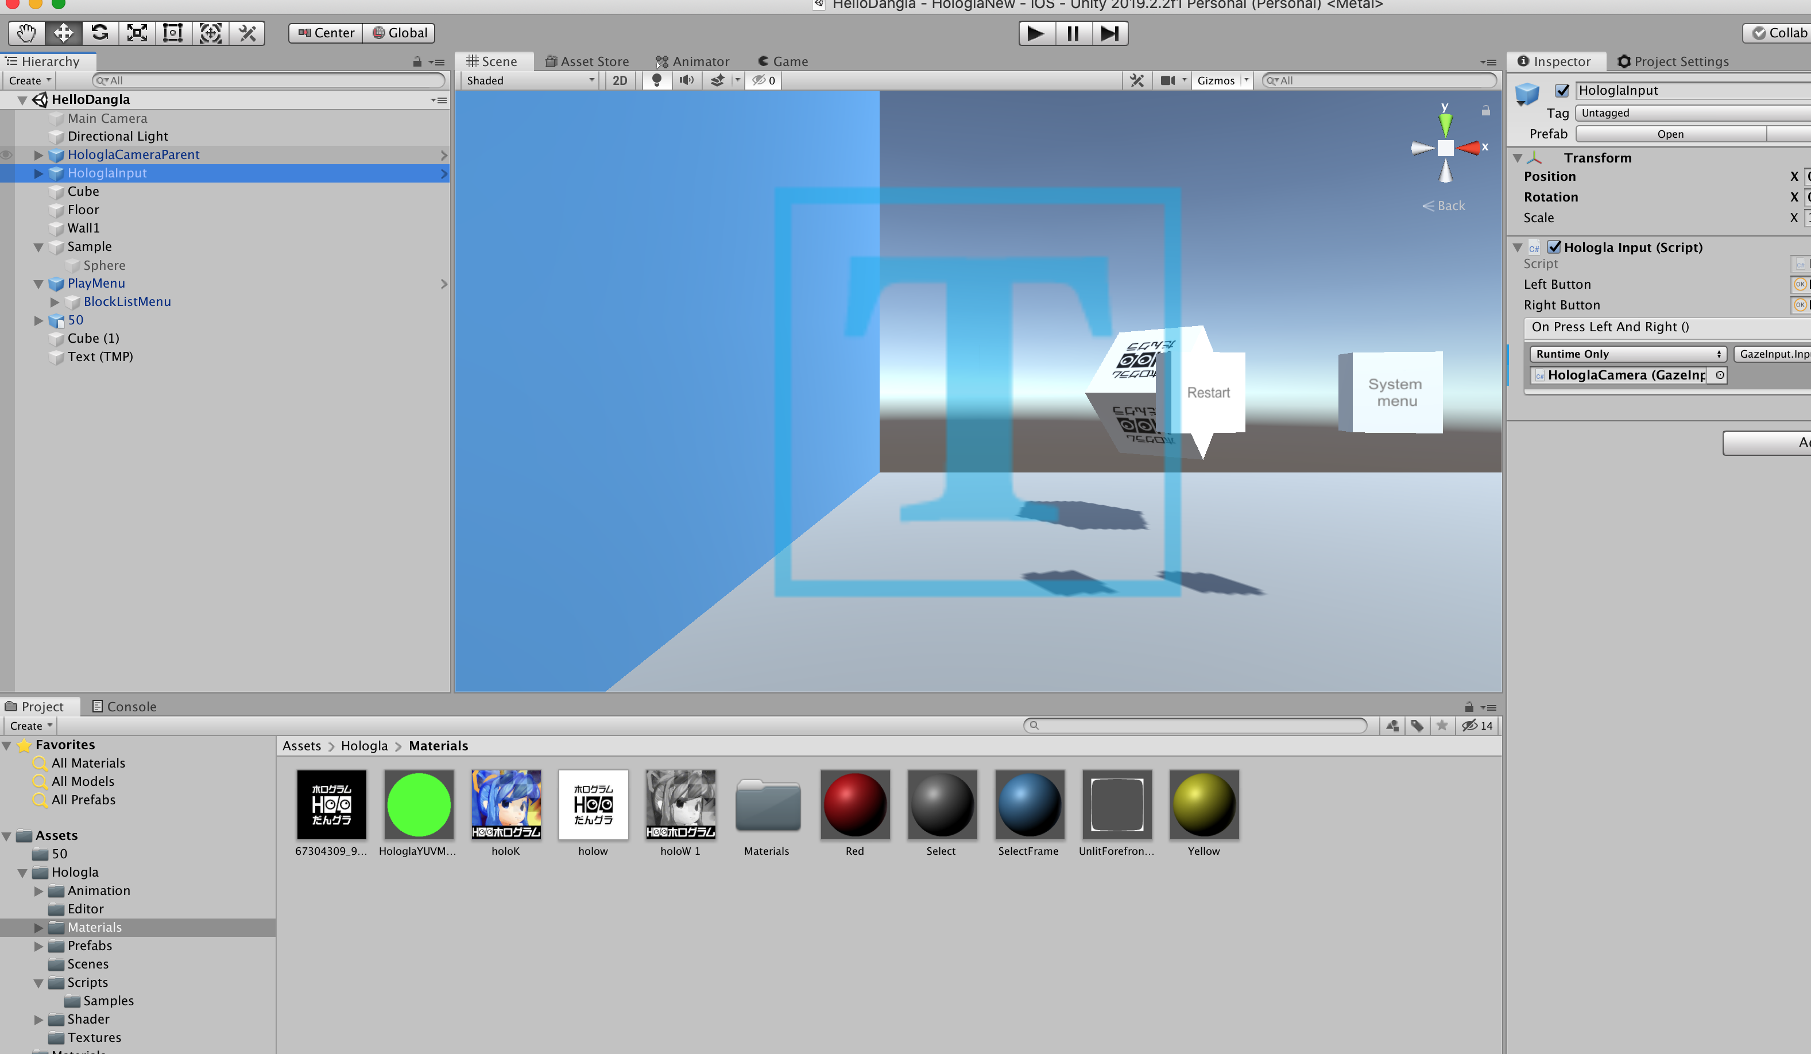The width and height of the screenshot is (1811, 1054).
Task: Toggle Center pivot mode button
Action: click(326, 33)
